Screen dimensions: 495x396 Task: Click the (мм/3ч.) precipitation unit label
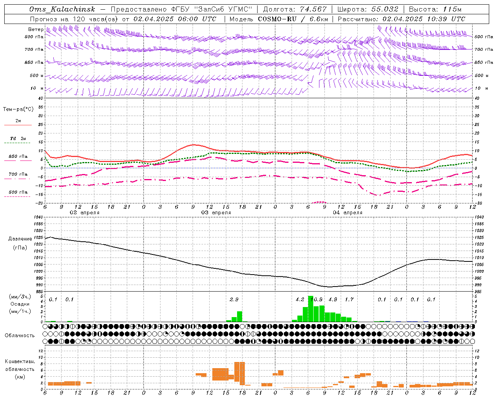point(20,297)
